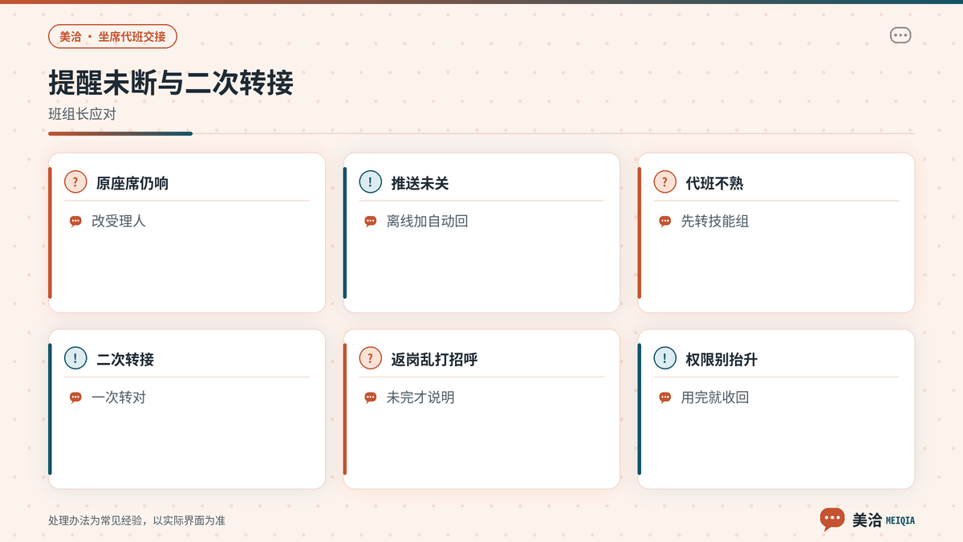The height and width of the screenshot is (542, 963).
Task: Click the chat bubble icon at top right
Action: [x=900, y=35]
